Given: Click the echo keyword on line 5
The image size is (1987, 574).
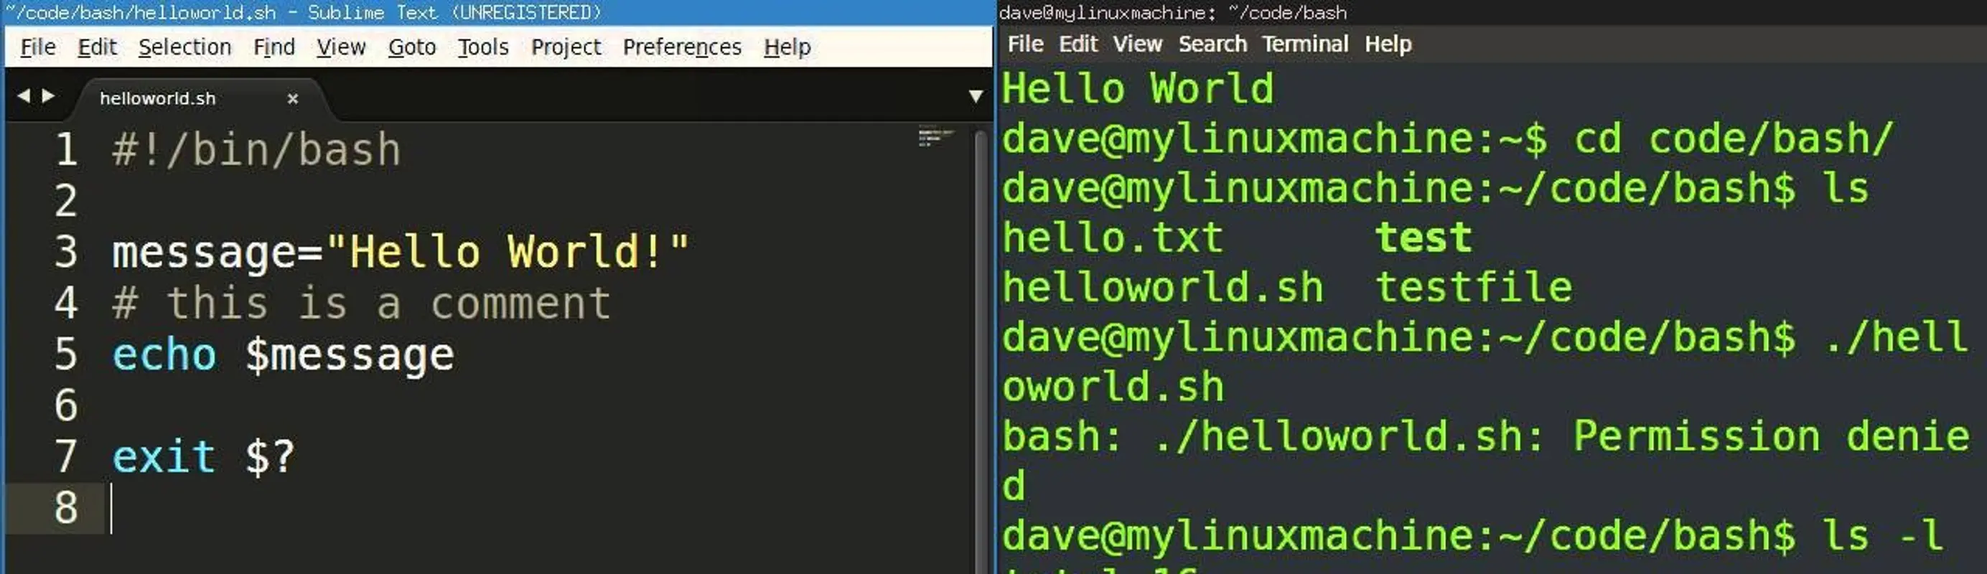Looking at the screenshot, I should [x=164, y=354].
